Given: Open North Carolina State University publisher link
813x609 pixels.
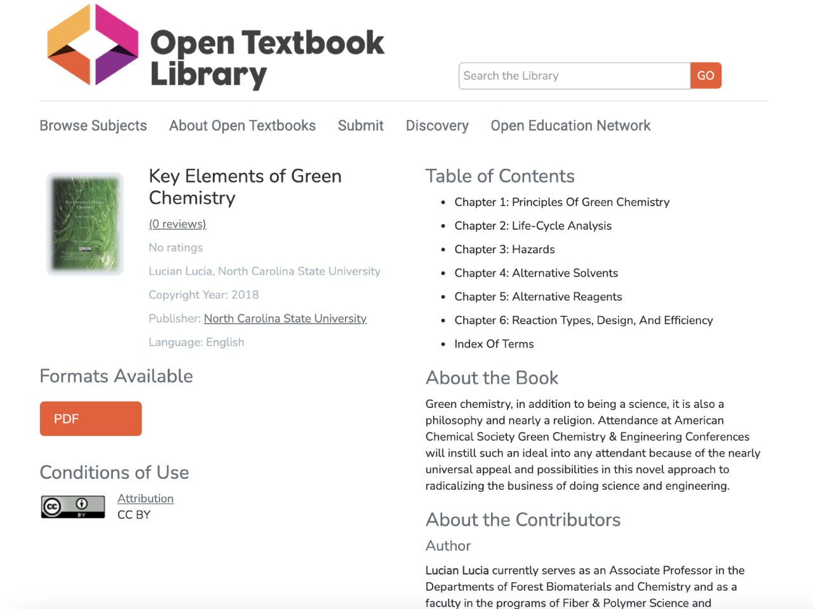Looking at the screenshot, I should click(285, 318).
